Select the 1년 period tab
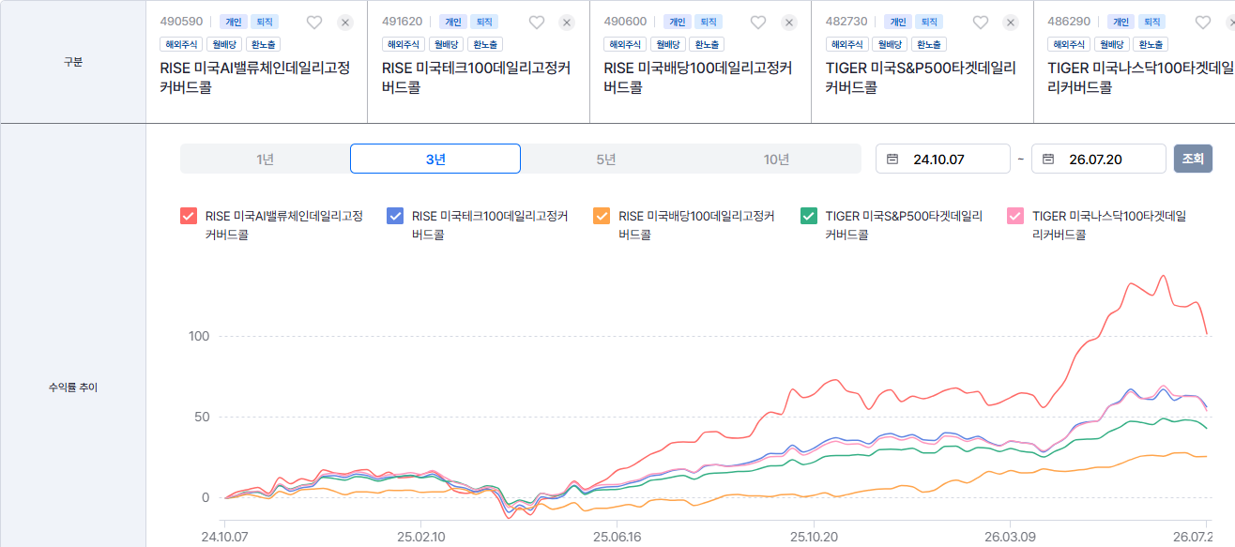 [265, 160]
